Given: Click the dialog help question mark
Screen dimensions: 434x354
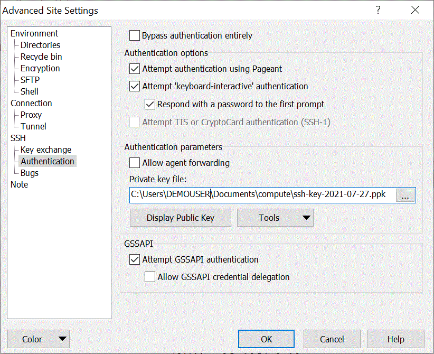Looking at the screenshot, I should pos(379,10).
